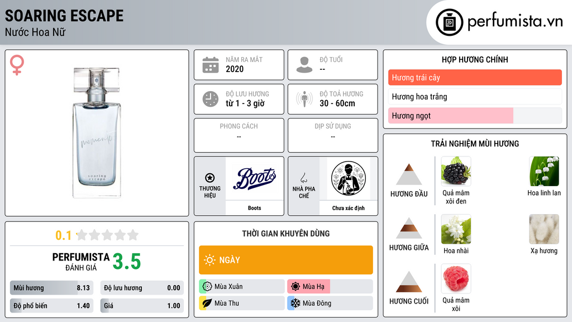Click the orange Ngày recommended time bar
572x322 pixels.
(x=286, y=260)
